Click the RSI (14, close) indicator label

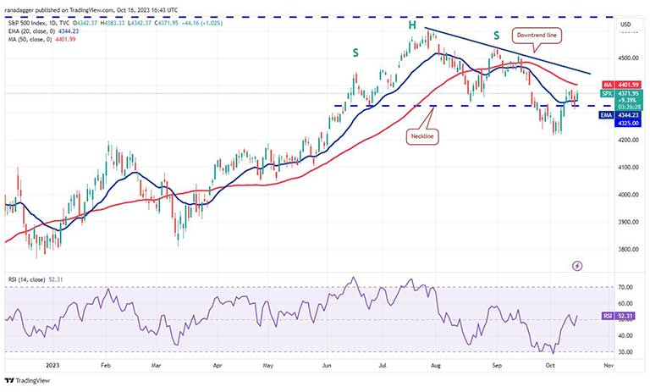(x=26, y=279)
